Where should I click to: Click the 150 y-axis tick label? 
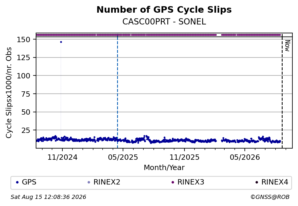point(24,39)
